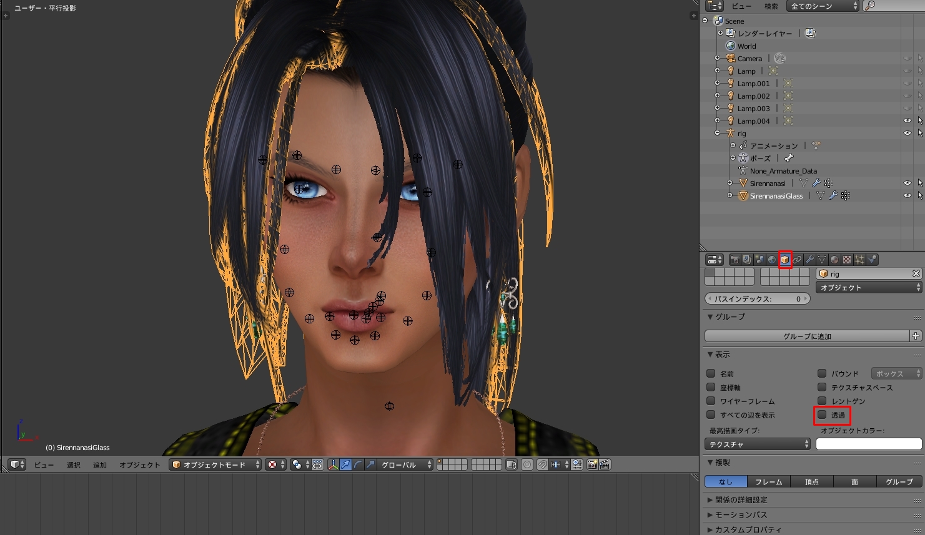Enable the 透過 (Transparency) checkbox
This screenshot has height=535, width=925.
click(x=822, y=415)
